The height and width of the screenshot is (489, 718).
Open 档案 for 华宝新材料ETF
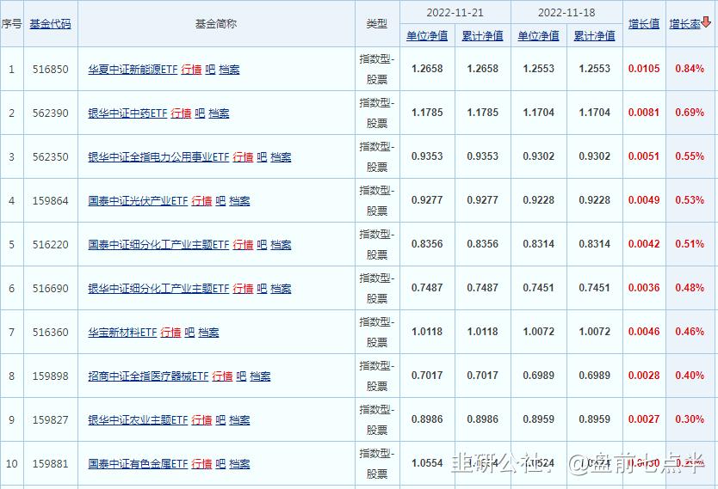tap(208, 333)
